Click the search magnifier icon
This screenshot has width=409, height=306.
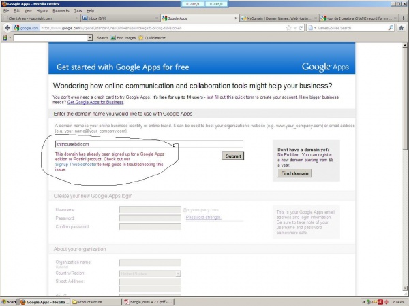[x=391, y=28]
